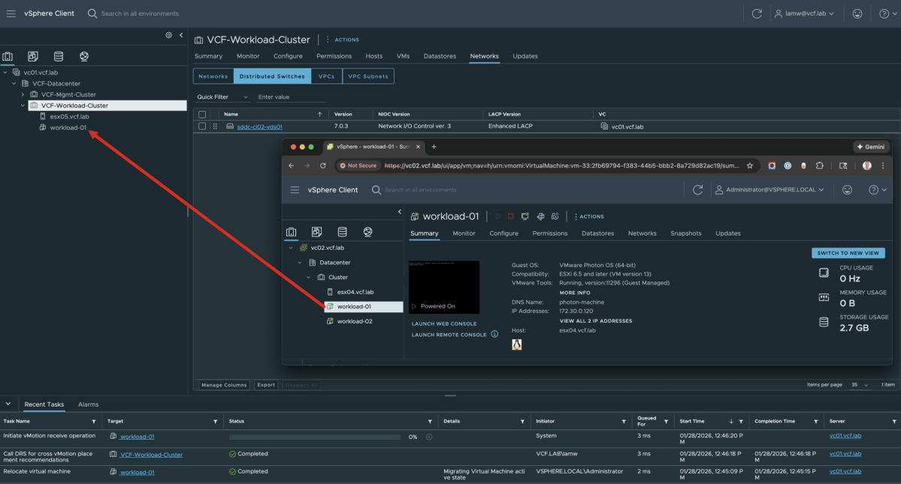Expand the VCF-Mgmt-Cluster tree node
The height and width of the screenshot is (484, 901).
coord(23,95)
